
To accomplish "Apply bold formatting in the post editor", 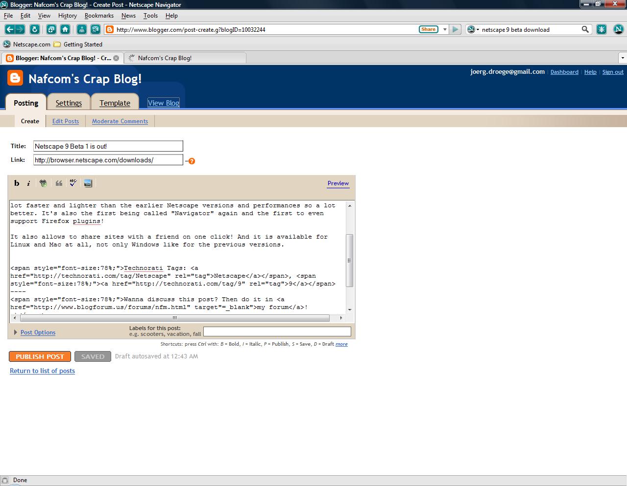I will 17,183.
